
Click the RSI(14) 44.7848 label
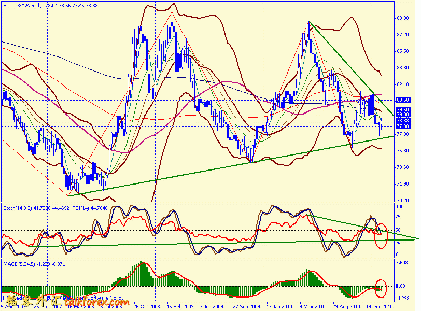pos(90,208)
